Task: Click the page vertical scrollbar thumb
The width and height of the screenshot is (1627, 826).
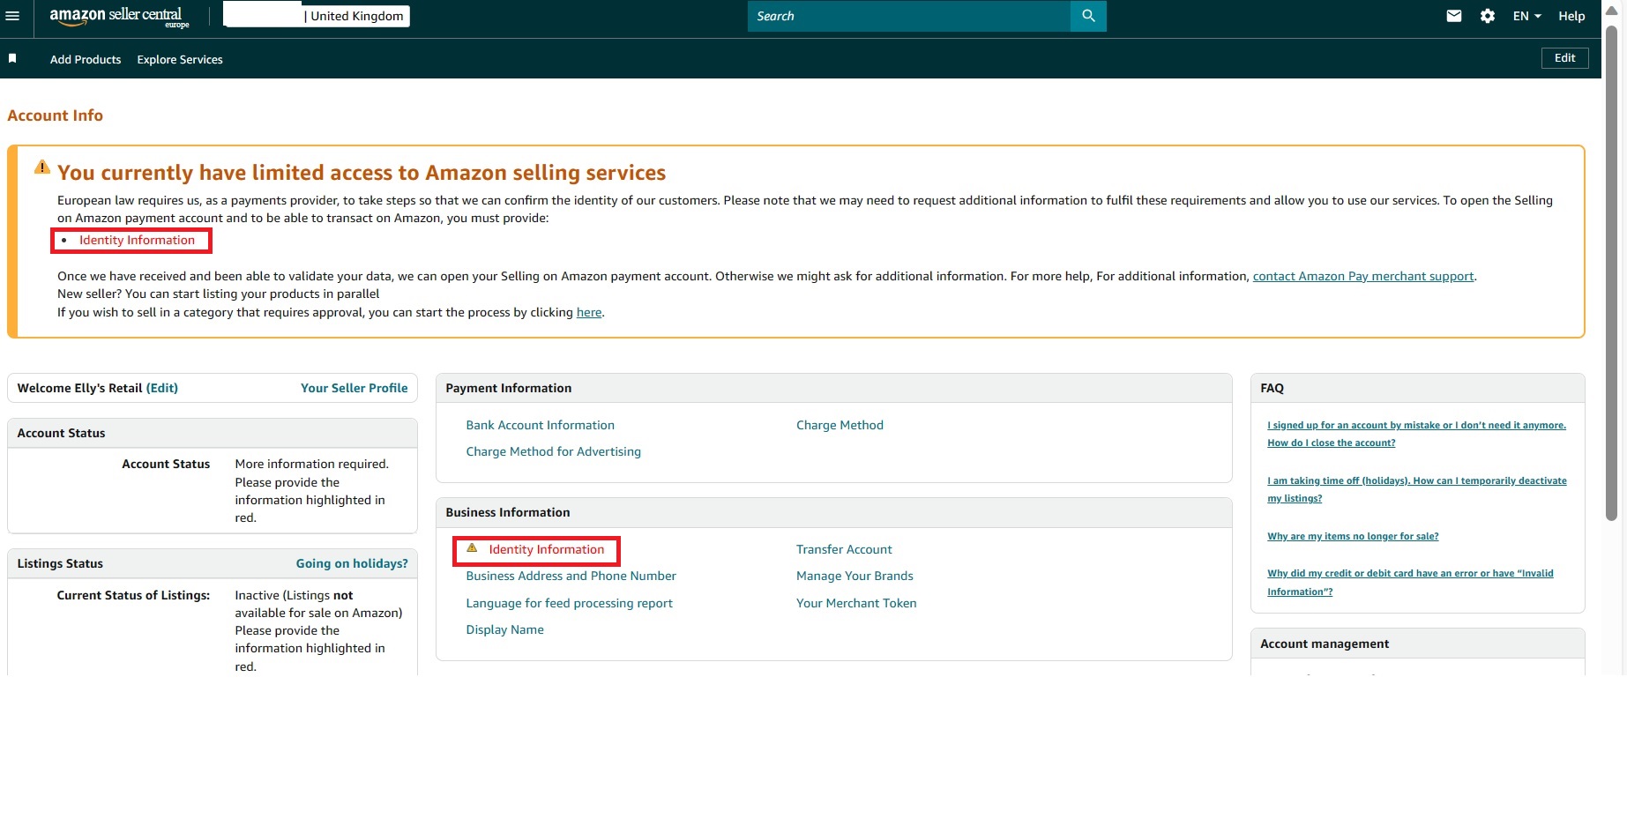Action: tap(1612, 273)
